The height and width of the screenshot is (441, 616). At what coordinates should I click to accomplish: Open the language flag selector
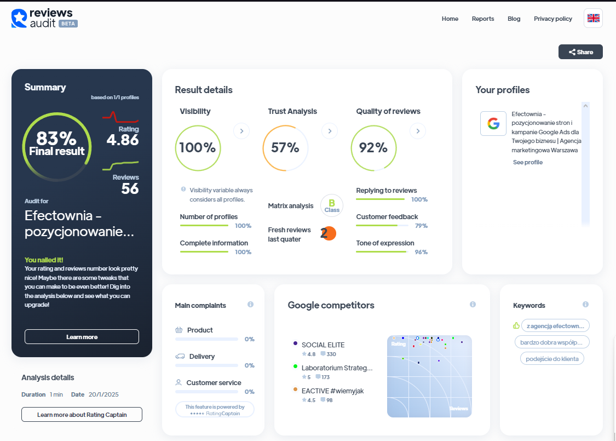point(593,18)
